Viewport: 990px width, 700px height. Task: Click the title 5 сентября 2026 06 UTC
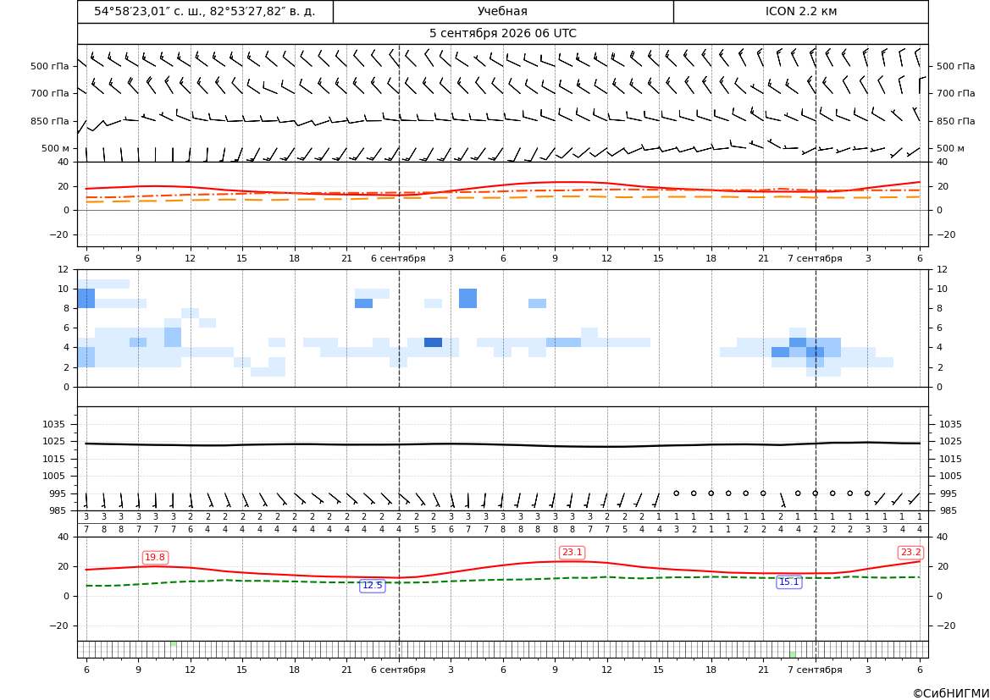pyautogui.click(x=502, y=34)
